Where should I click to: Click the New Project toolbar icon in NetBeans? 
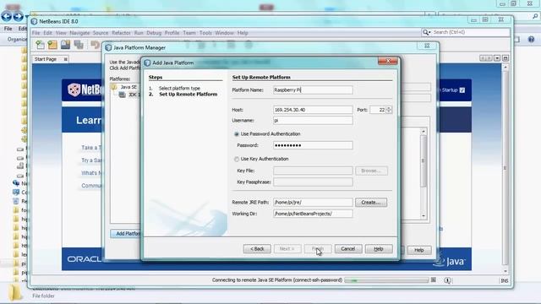(x=52, y=45)
